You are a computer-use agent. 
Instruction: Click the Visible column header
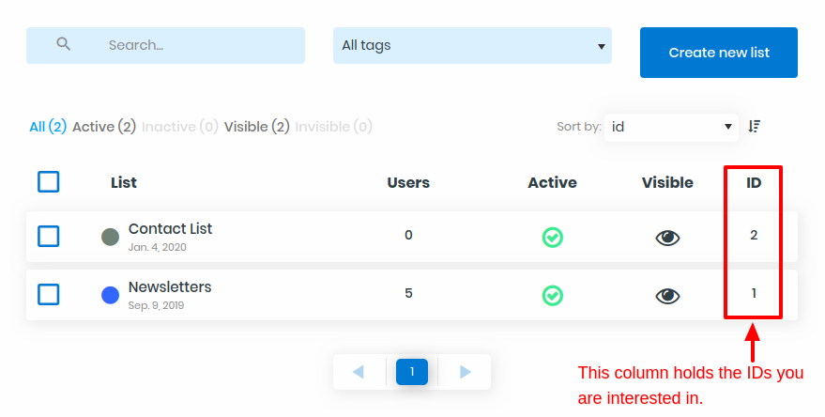667,183
